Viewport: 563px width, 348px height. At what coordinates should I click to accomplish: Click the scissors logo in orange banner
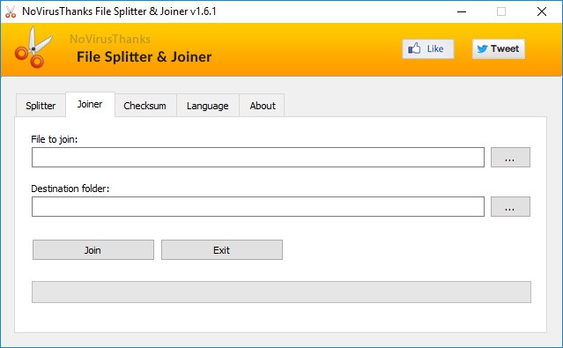[33, 48]
